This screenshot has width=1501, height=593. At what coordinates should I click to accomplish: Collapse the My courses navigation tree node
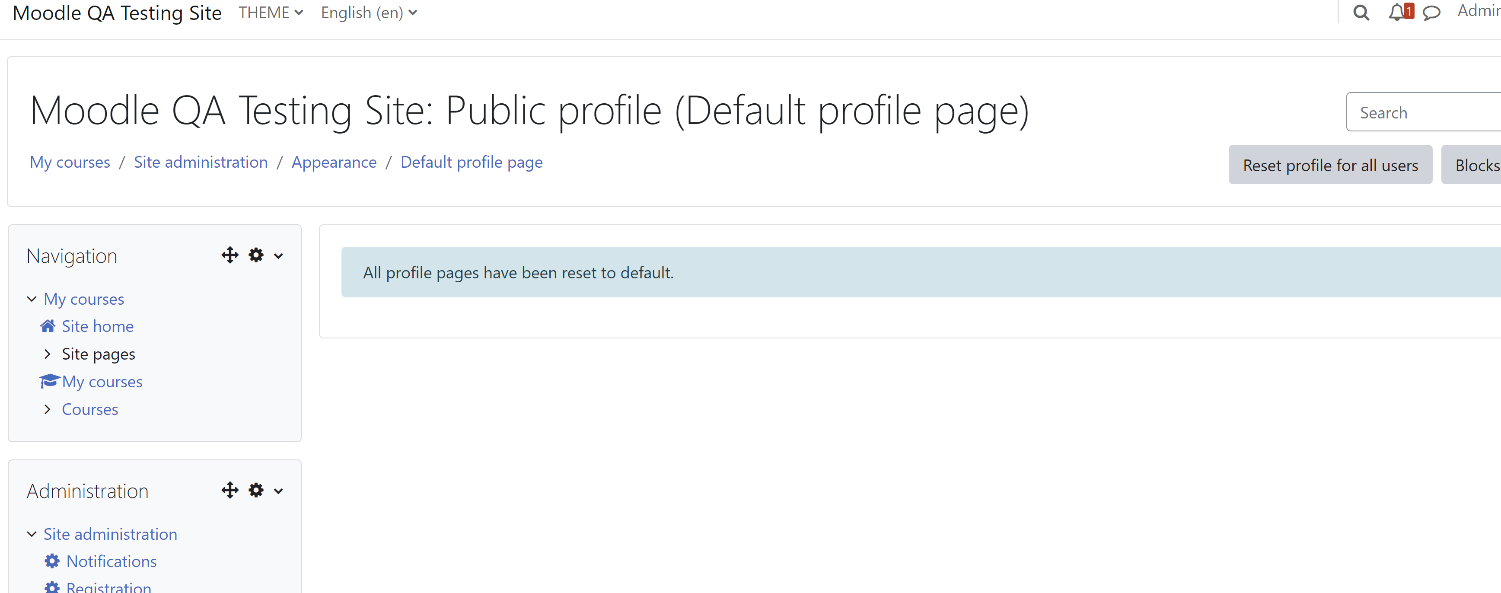(x=32, y=299)
